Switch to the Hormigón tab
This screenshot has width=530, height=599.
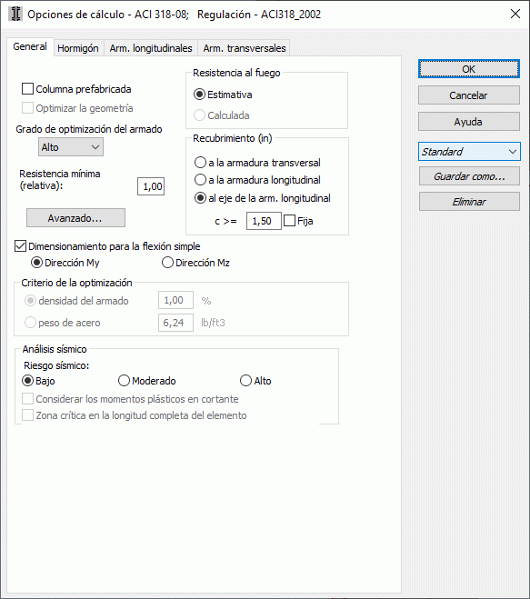(78, 48)
